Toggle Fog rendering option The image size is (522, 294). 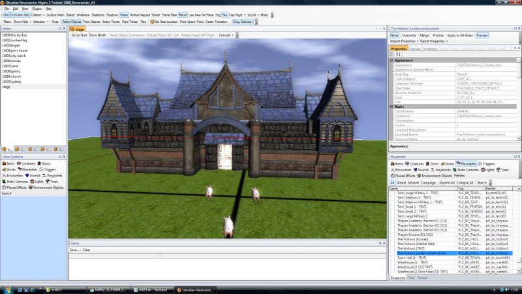point(218,15)
